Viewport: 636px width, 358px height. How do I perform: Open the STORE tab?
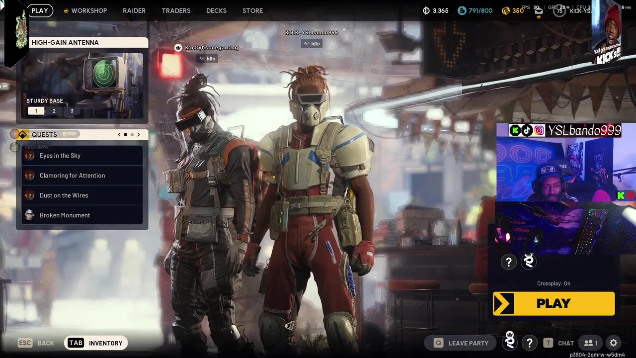pyautogui.click(x=252, y=10)
